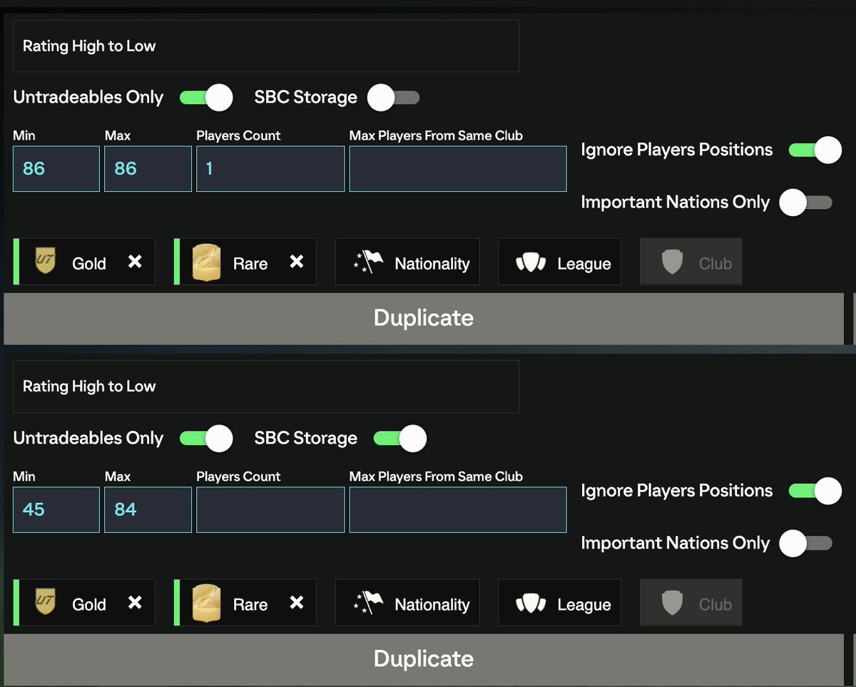Open the League selector in the bottom filter

click(560, 603)
